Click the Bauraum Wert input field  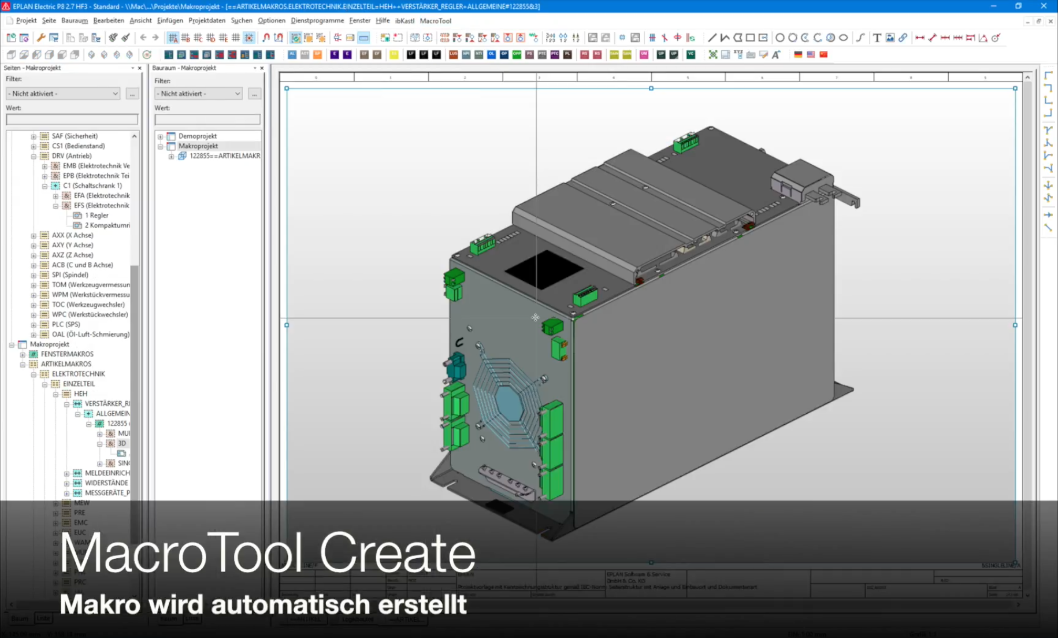point(207,119)
